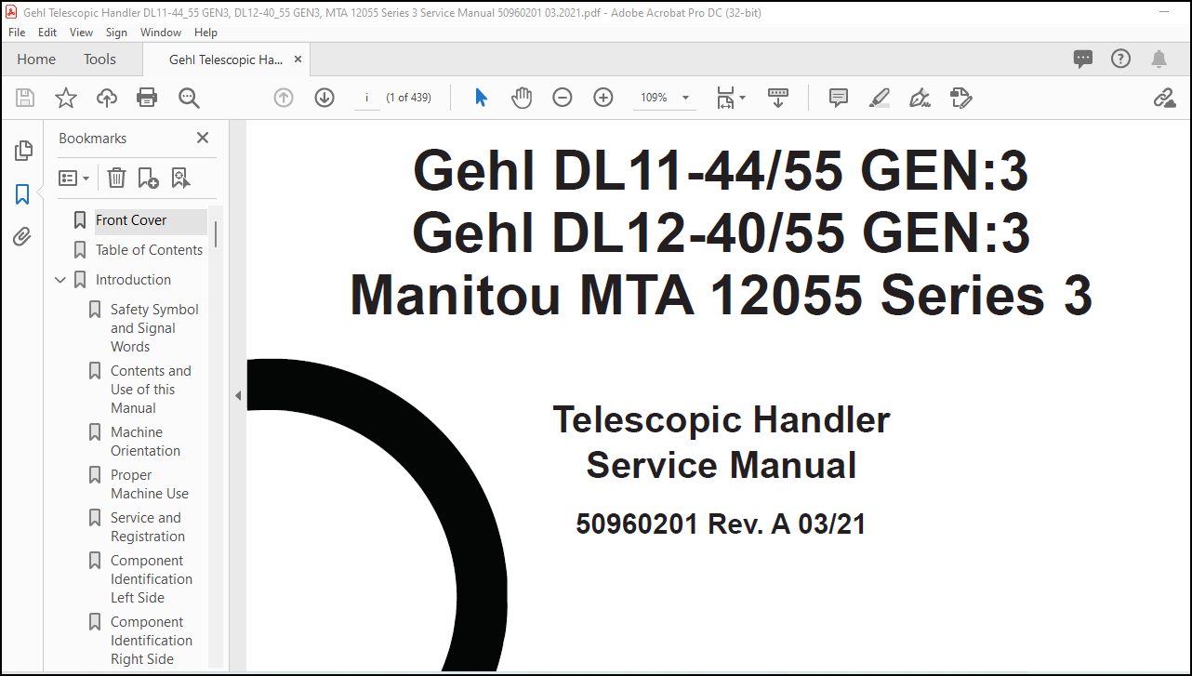Image resolution: width=1192 pixels, height=676 pixels.
Task: Collapse the Introduction bookmark group
Action: [60, 280]
